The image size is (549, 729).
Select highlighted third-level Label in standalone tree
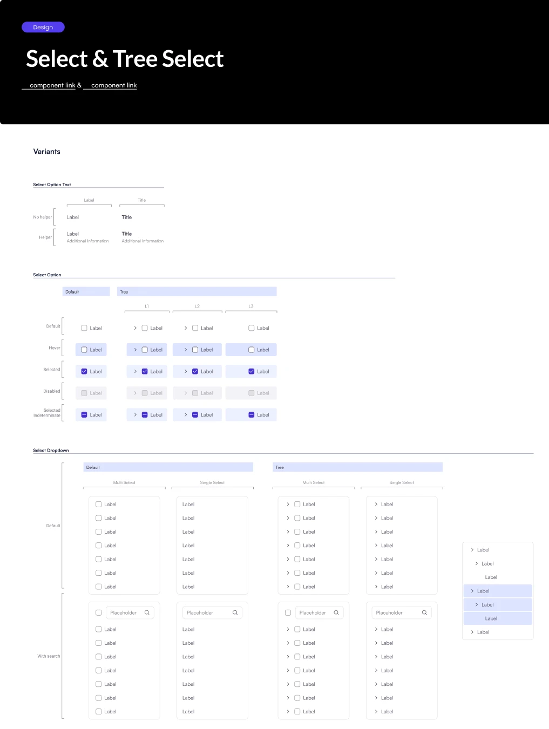(x=498, y=618)
